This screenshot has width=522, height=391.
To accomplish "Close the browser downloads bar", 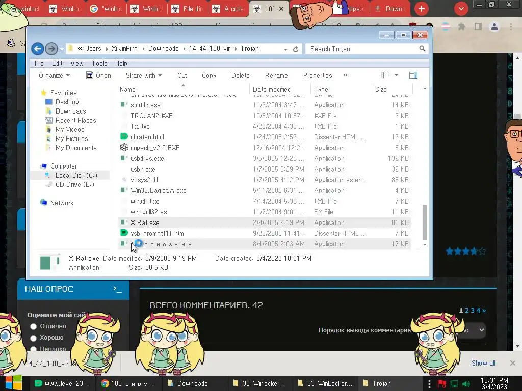I will (513, 363).
